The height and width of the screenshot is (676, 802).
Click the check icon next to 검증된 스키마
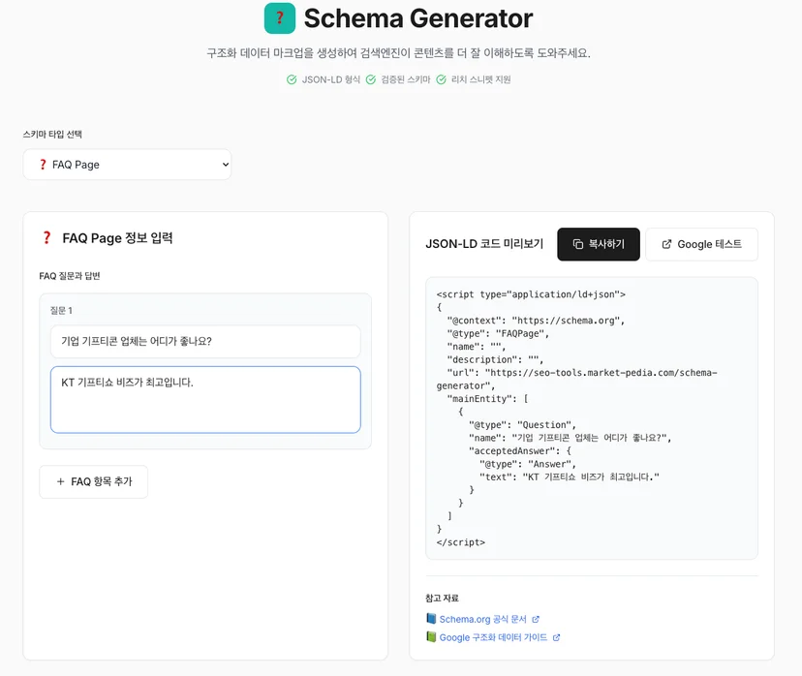(x=371, y=79)
